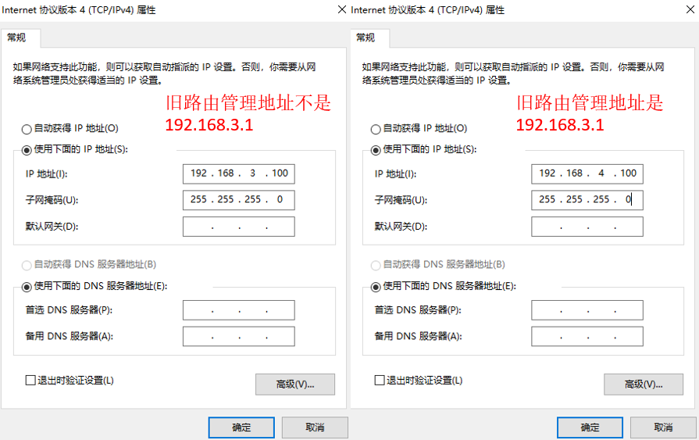Click 取消 in the left dialog
The height and width of the screenshot is (440, 699).
coord(315,427)
